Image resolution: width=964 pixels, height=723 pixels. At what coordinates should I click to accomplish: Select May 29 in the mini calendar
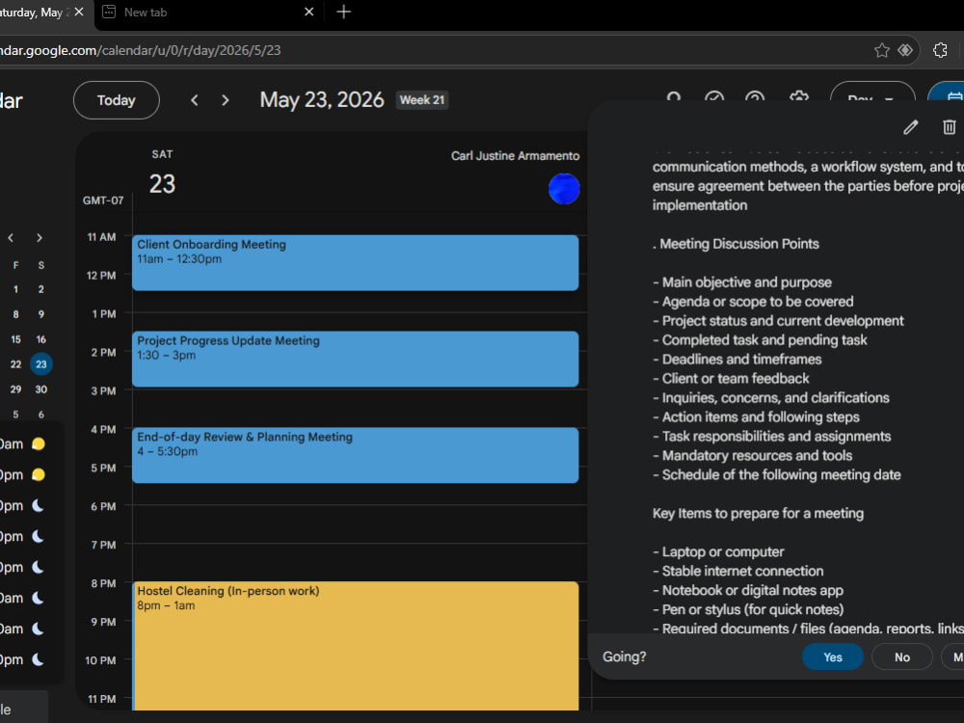pyautogui.click(x=16, y=389)
